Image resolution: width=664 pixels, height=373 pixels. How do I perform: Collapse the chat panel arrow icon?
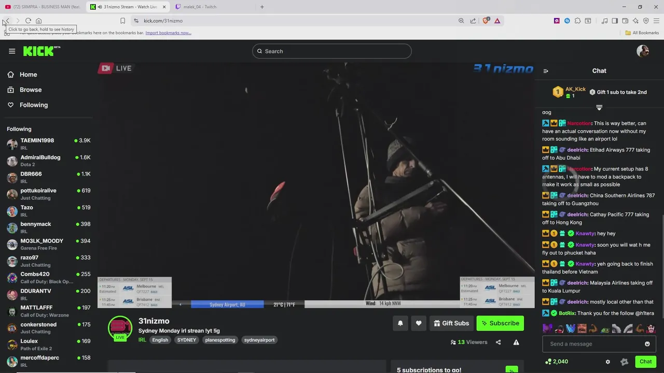click(x=546, y=71)
